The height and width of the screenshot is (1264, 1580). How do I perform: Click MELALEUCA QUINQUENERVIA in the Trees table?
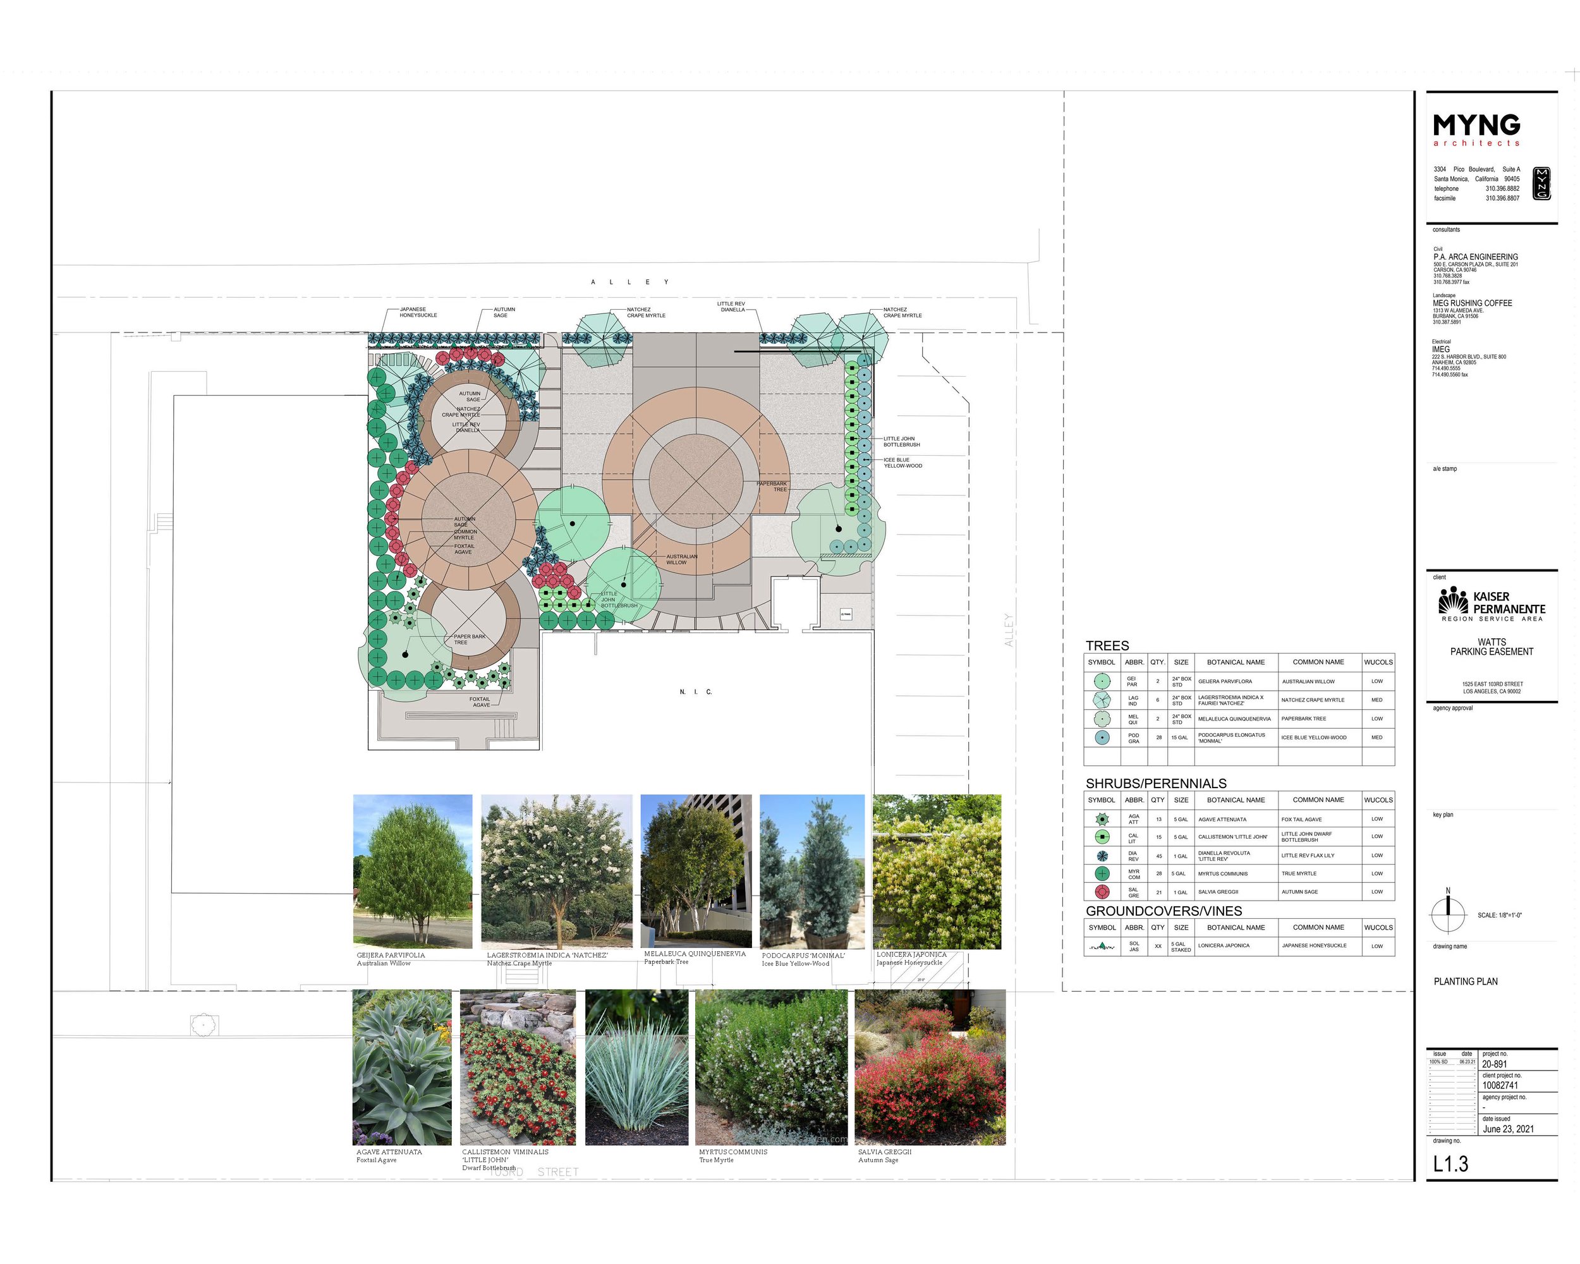click(x=1235, y=719)
